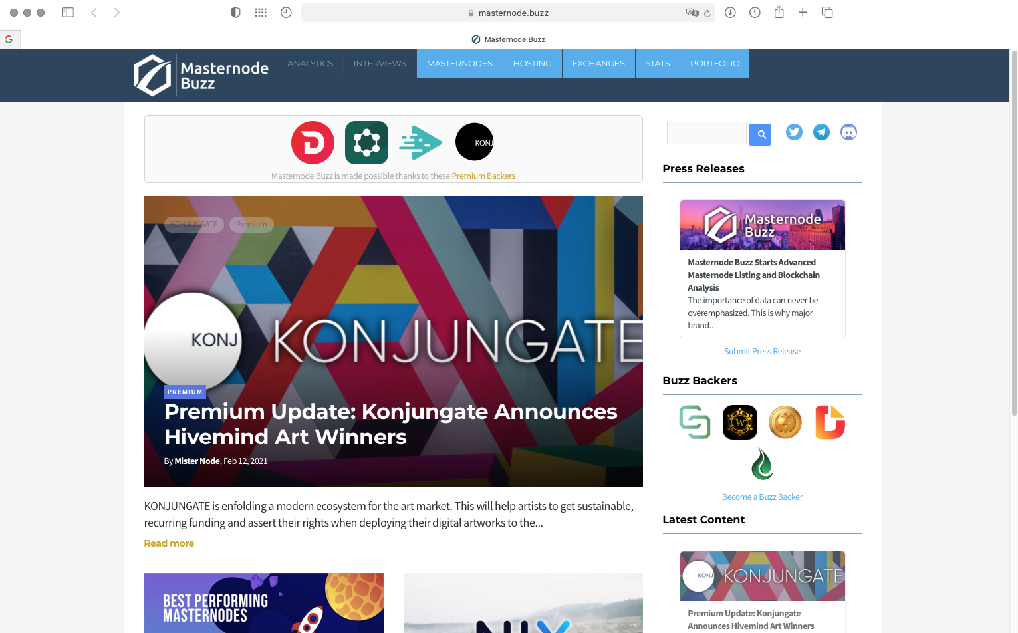Open the black and gold W Buzz Backer icon

(740, 422)
